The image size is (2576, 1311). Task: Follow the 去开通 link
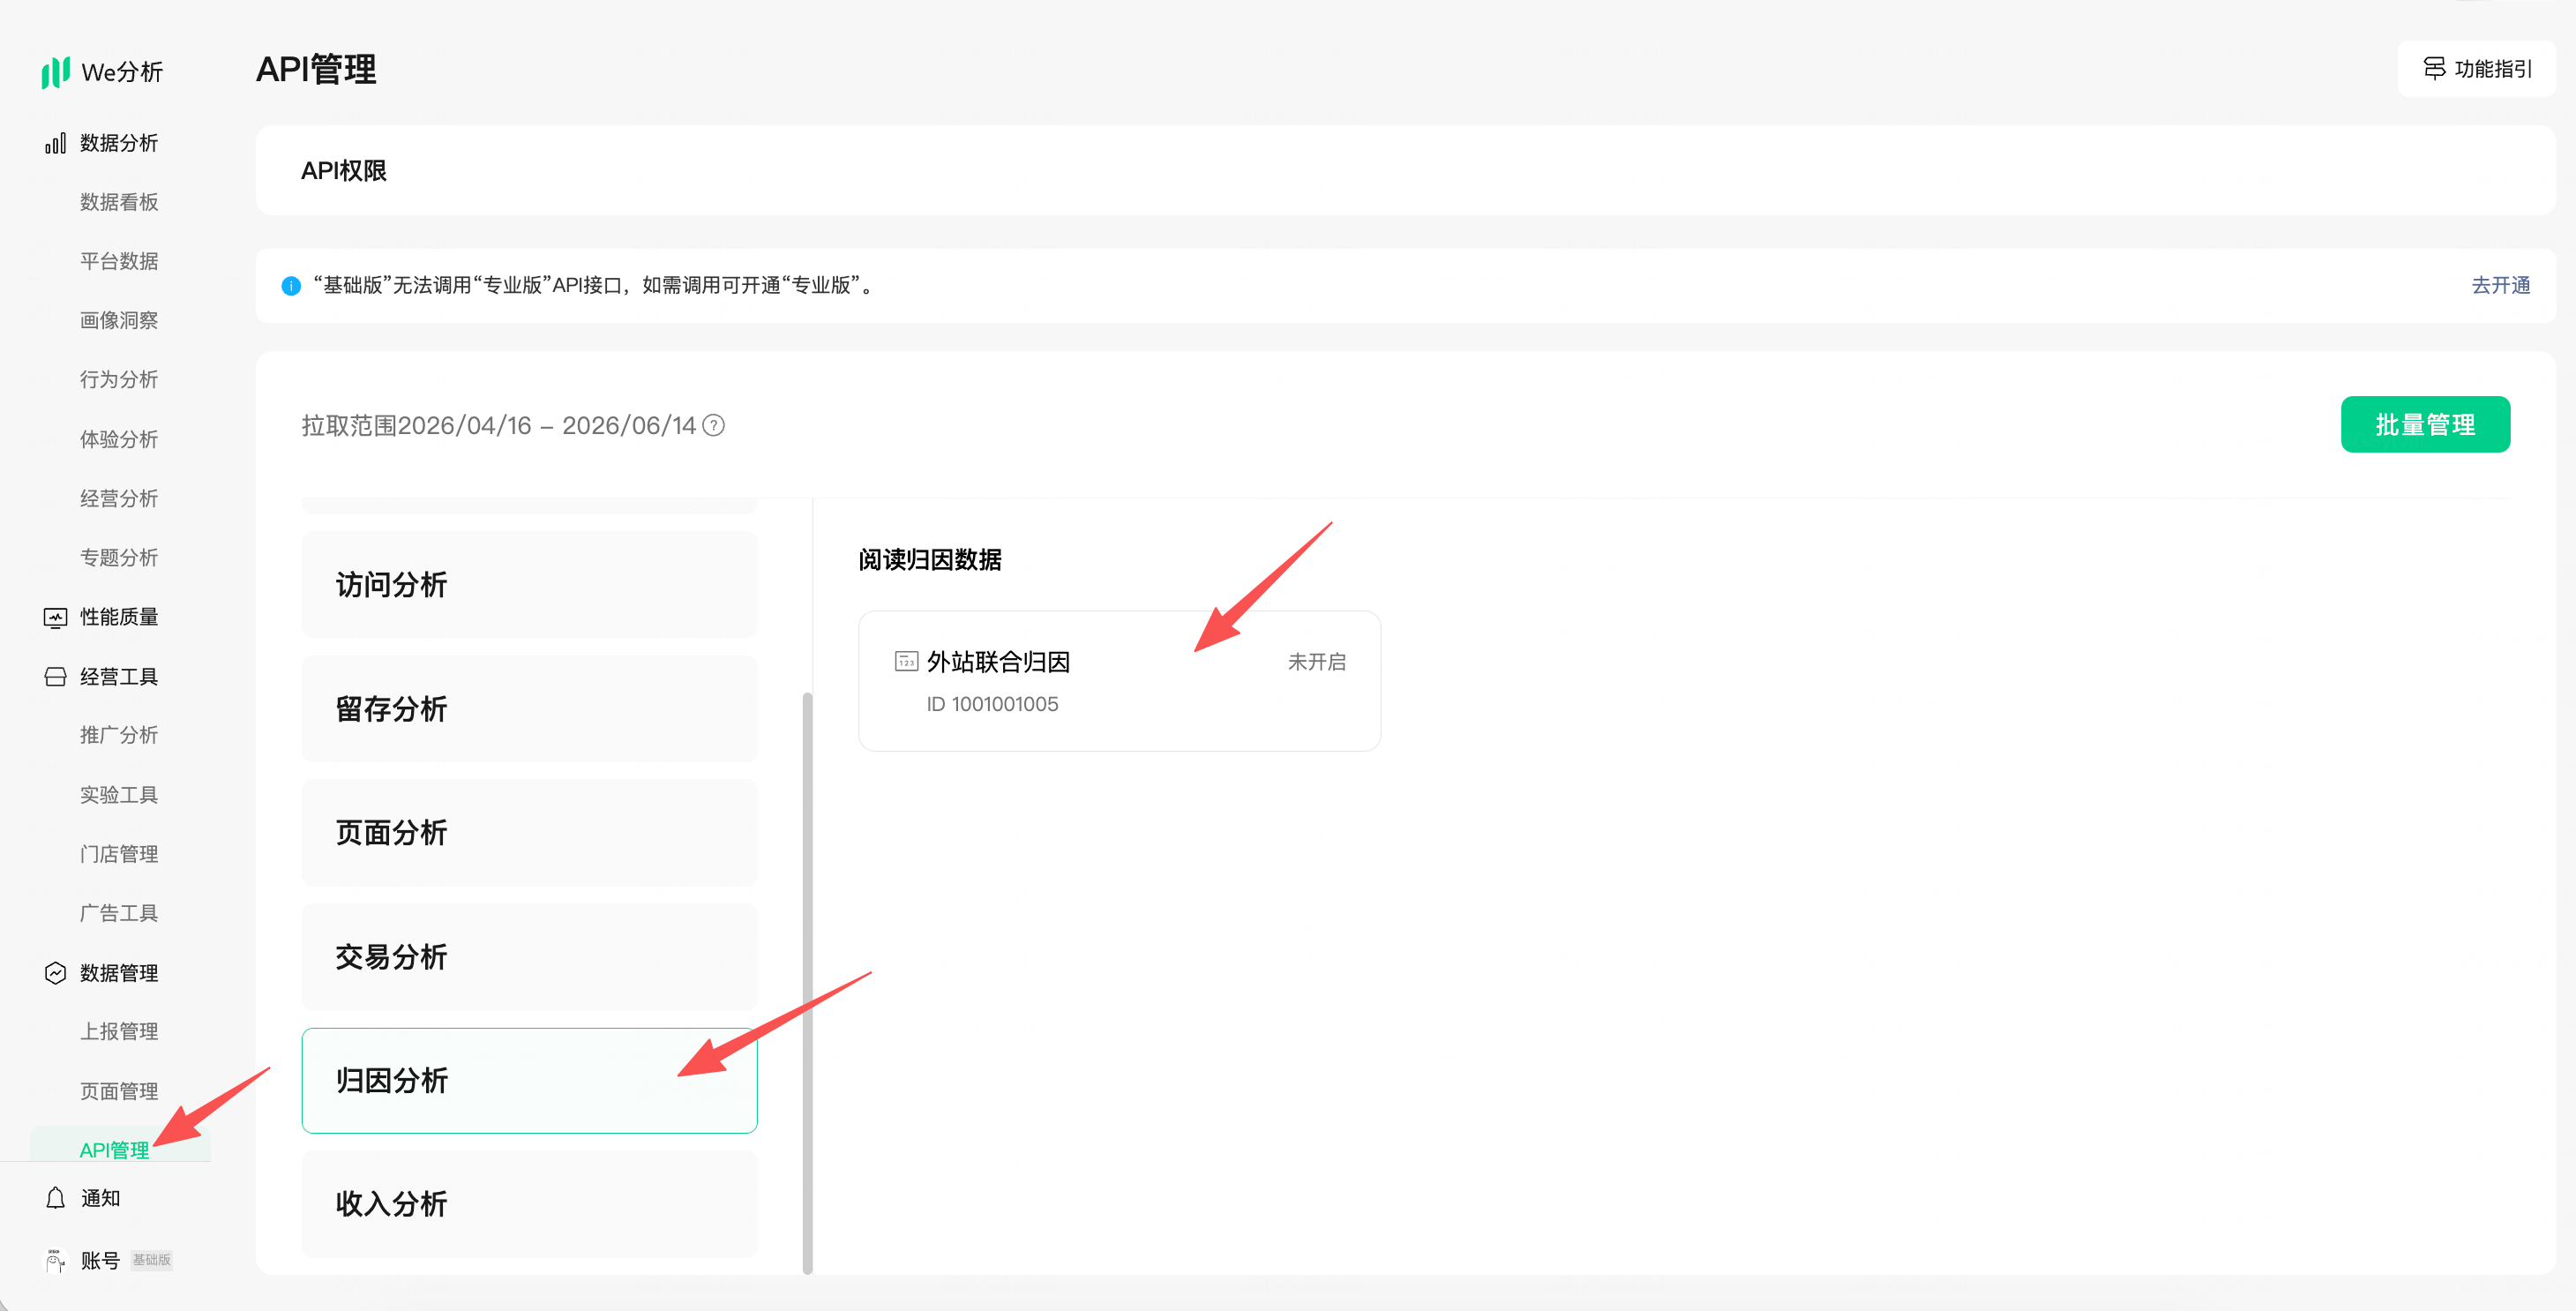tap(2500, 285)
